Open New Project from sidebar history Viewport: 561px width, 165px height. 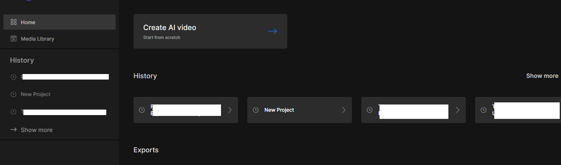(36, 94)
